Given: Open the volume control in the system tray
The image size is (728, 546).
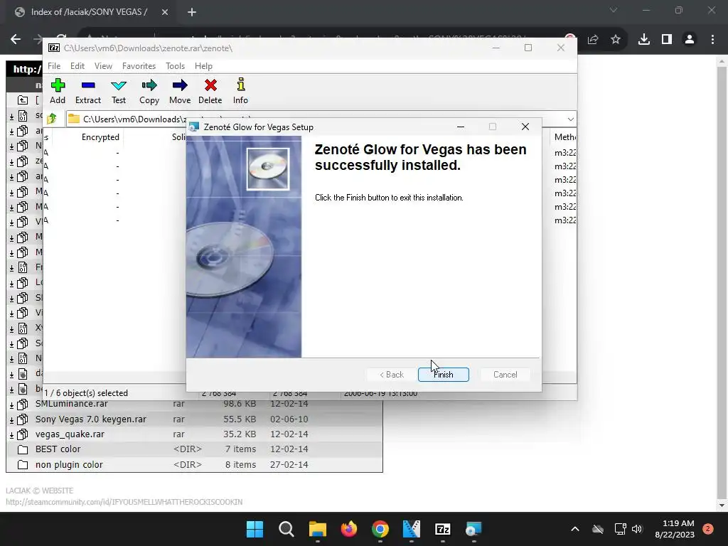Looking at the screenshot, I should [637, 529].
